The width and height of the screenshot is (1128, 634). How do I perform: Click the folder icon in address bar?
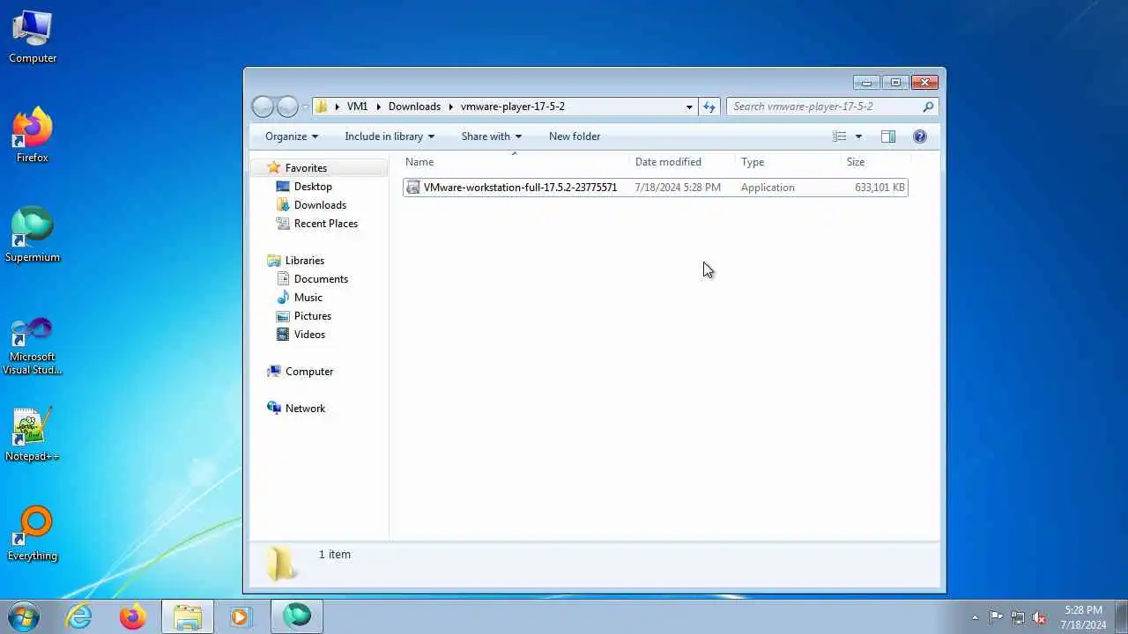coord(322,107)
